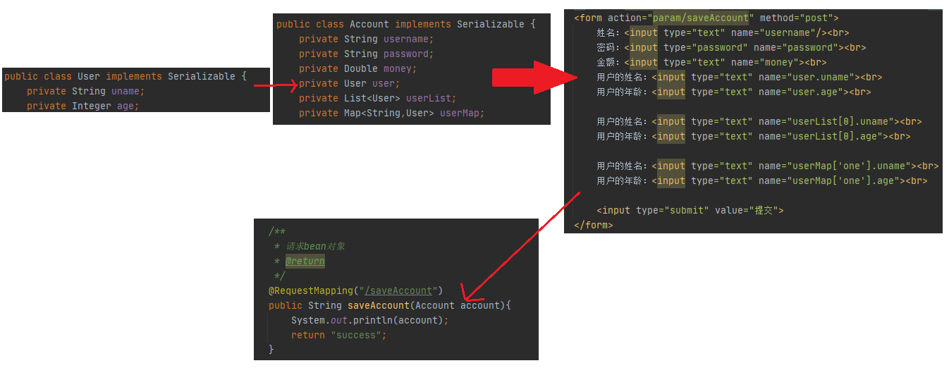Click the highlighted "@return" Javadoc tag

[x=305, y=261]
